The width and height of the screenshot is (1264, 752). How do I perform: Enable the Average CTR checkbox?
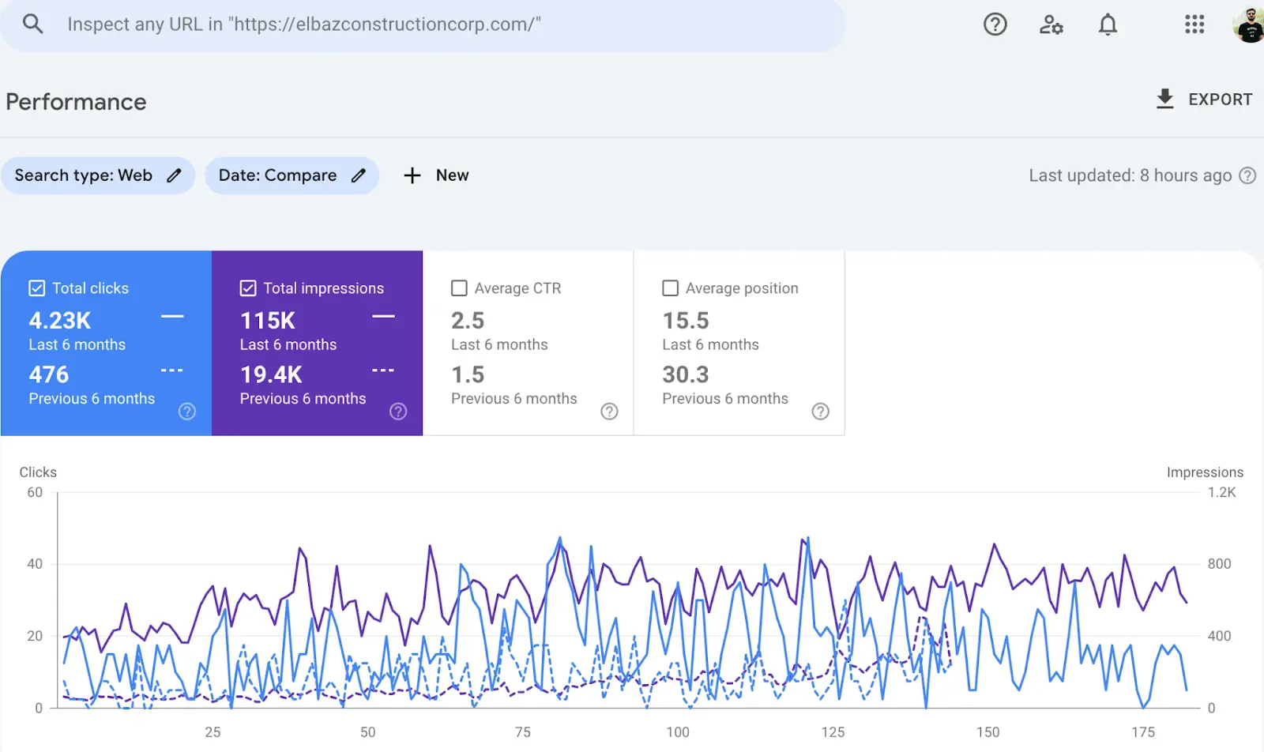tap(459, 288)
